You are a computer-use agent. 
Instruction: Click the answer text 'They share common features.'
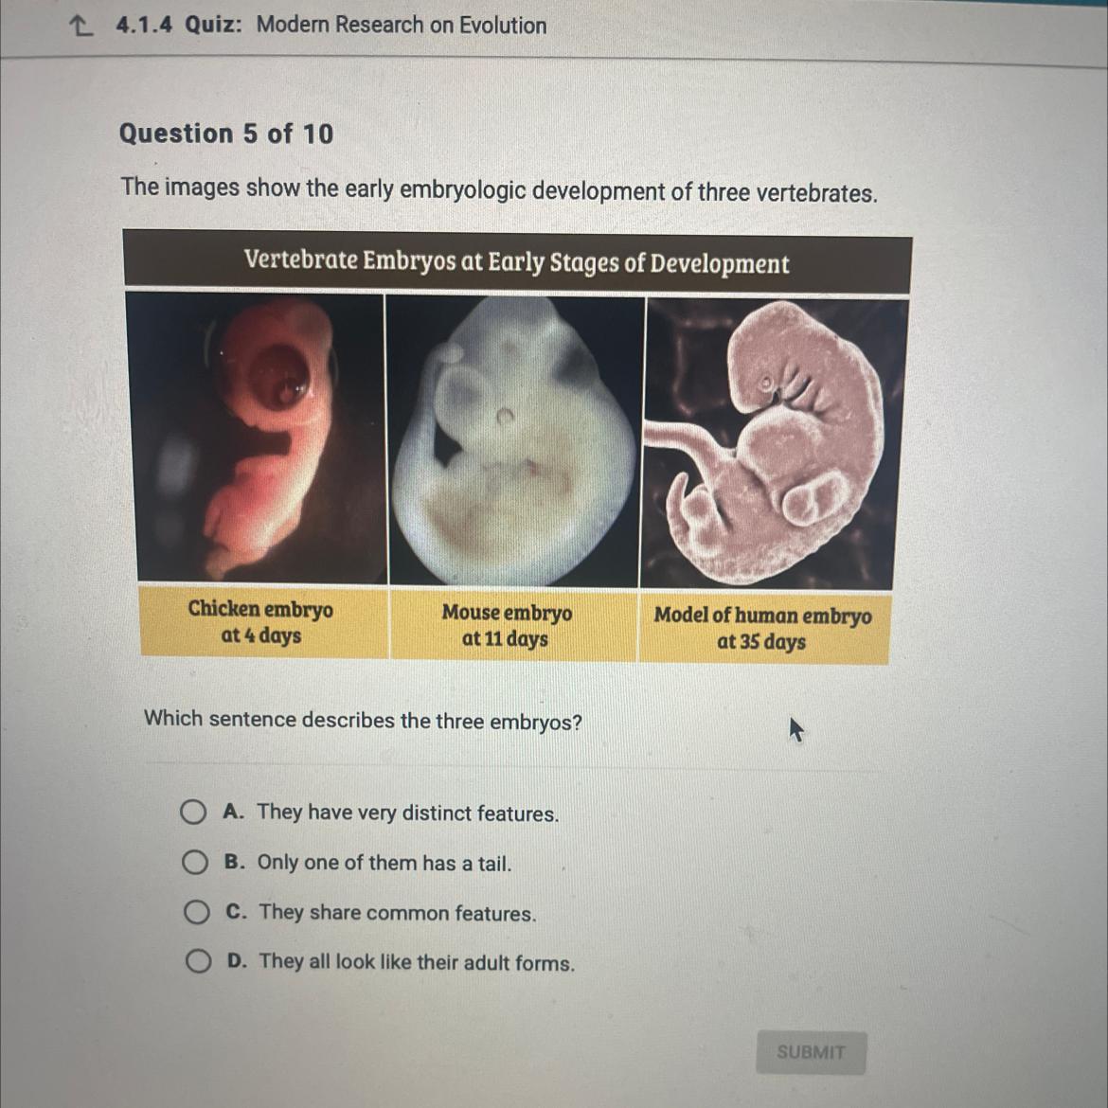(398, 913)
